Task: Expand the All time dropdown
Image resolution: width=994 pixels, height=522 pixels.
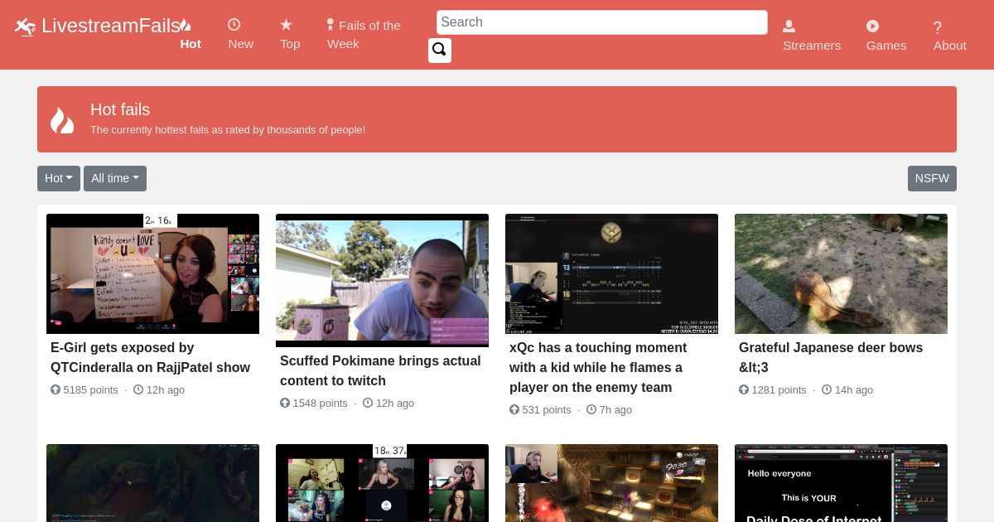Action: (115, 178)
